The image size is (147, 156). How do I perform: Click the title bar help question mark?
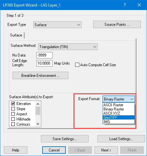pyautogui.click(x=124, y=5)
